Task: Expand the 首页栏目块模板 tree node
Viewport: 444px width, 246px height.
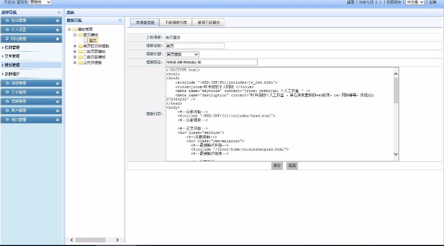Action: click(75, 46)
